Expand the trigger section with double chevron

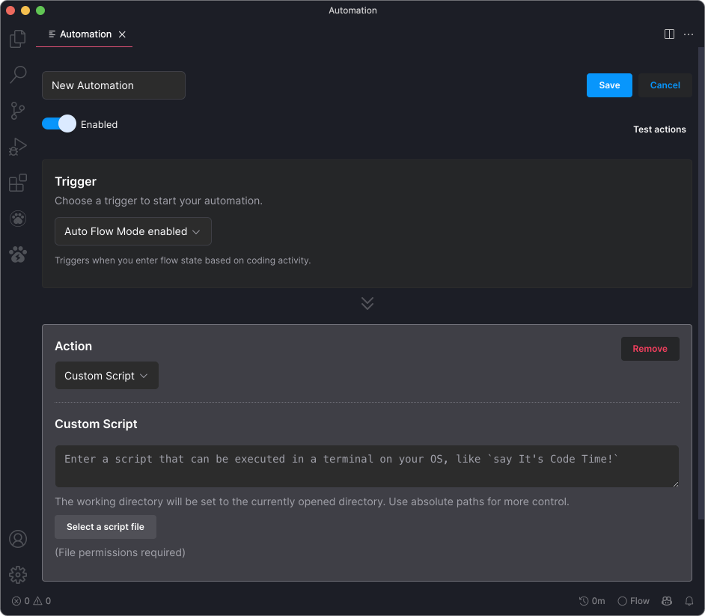click(367, 303)
